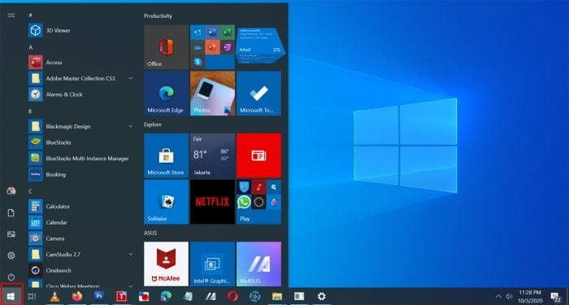This screenshot has height=305, width=569.
Task: Open the McAfee tile
Action: [x=166, y=264]
